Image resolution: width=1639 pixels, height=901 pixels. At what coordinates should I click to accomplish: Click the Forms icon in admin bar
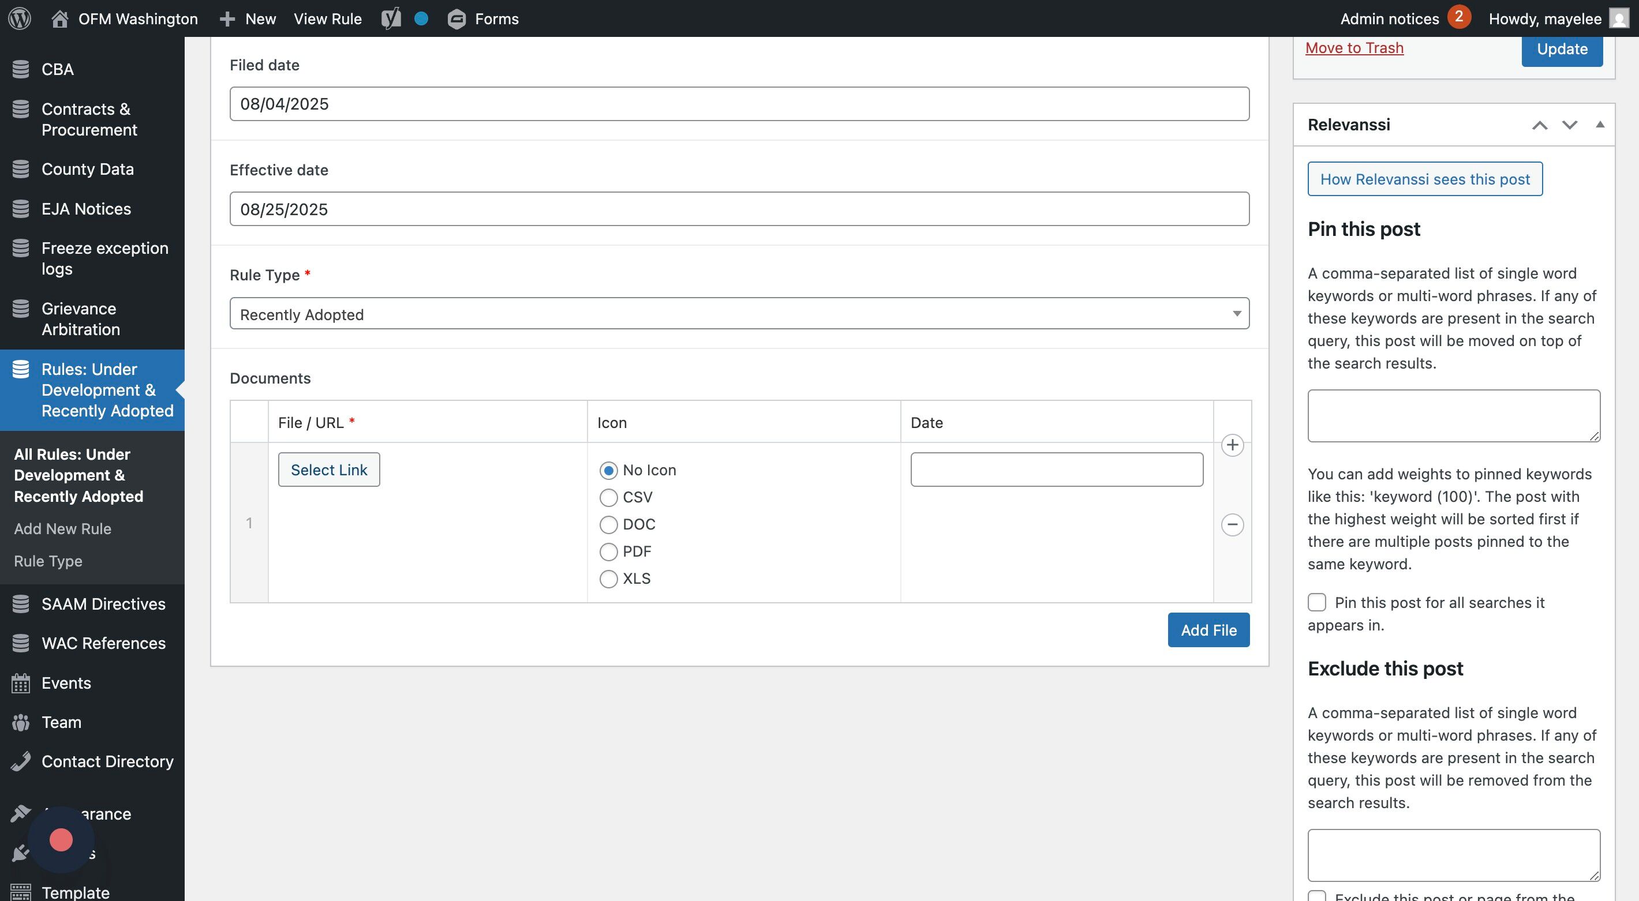(456, 19)
